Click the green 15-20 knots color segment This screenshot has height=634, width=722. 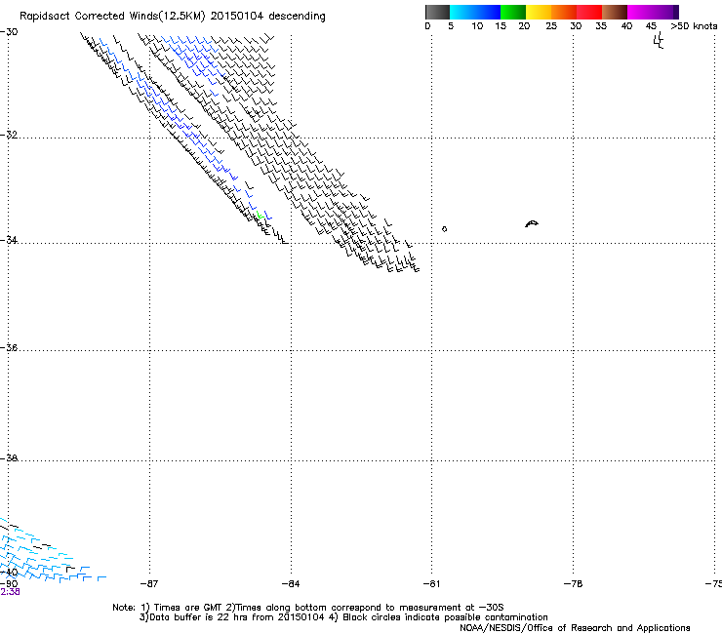[x=513, y=12]
